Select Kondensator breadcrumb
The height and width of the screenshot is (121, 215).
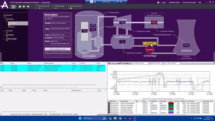click(x=75, y=6)
